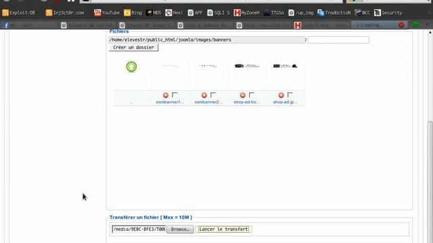Screen dimensions: 433x243
Task: Open the WCC bookmark
Action: pyautogui.click(x=363, y=13)
